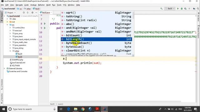Run with coverage icon in toolbar
Image resolution: width=200 pixels, height=112 pixels.
[185, 9]
